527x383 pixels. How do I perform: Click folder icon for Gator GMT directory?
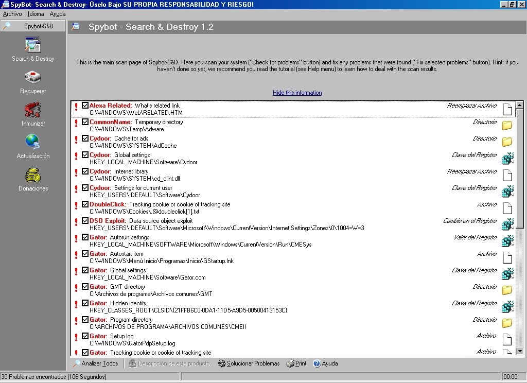click(x=507, y=290)
